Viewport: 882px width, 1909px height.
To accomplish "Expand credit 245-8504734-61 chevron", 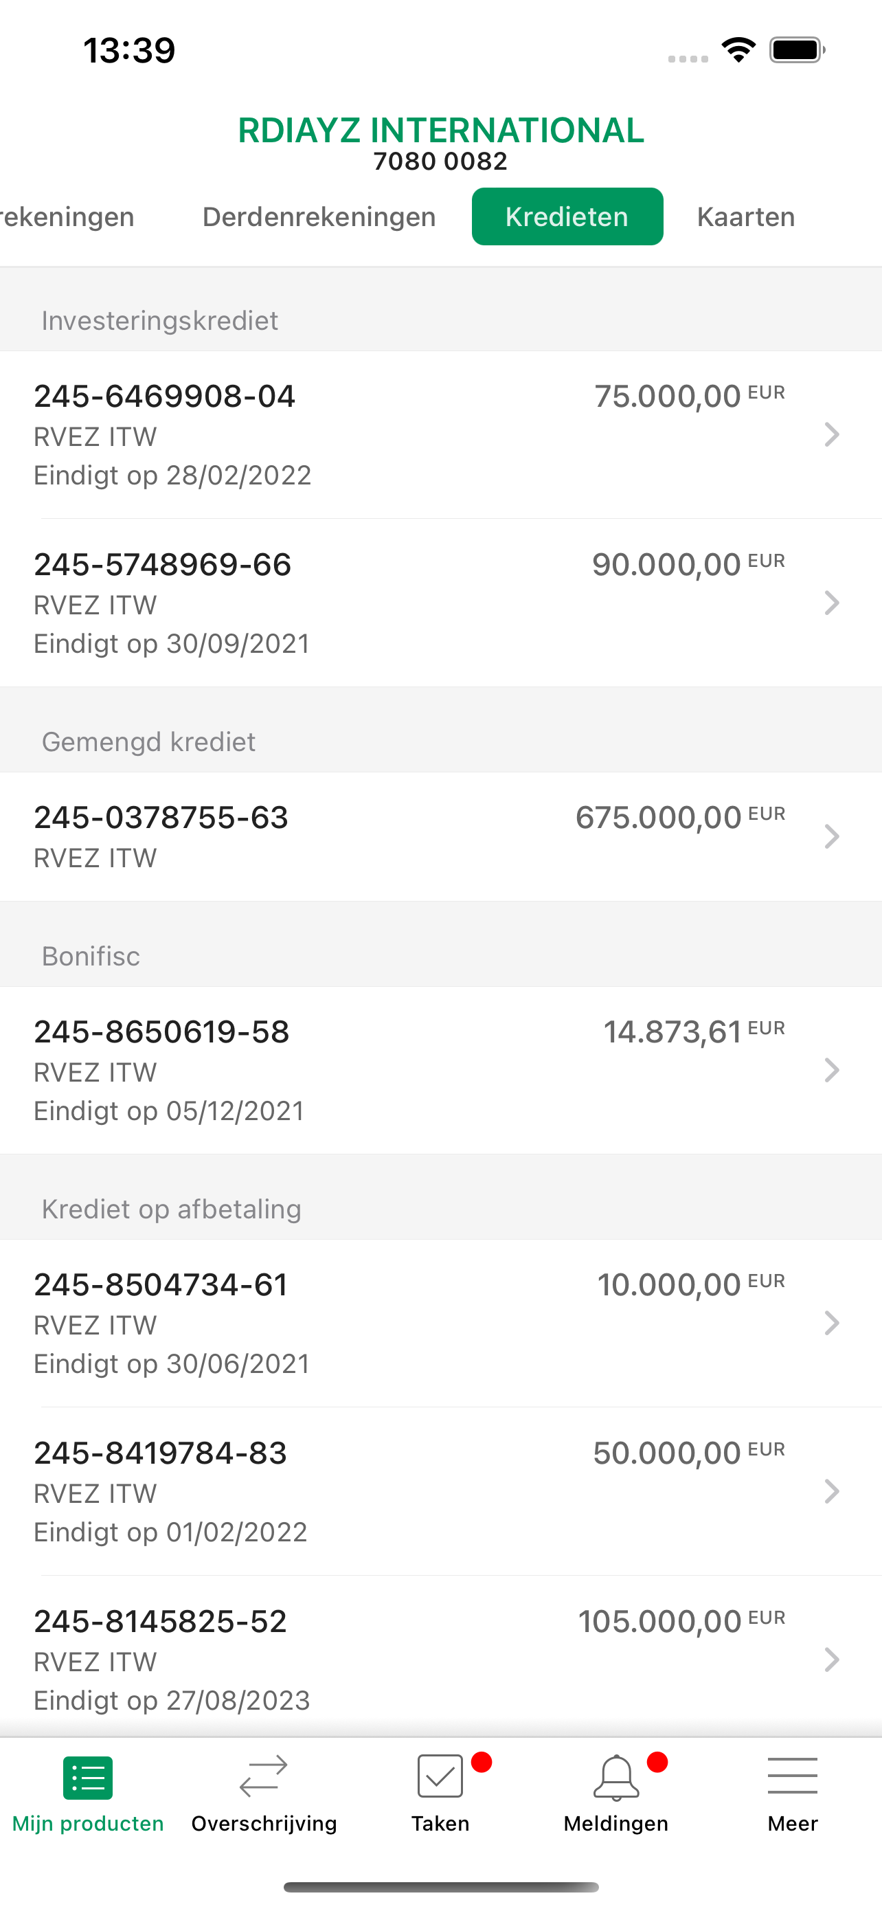I will pyautogui.click(x=832, y=1323).
